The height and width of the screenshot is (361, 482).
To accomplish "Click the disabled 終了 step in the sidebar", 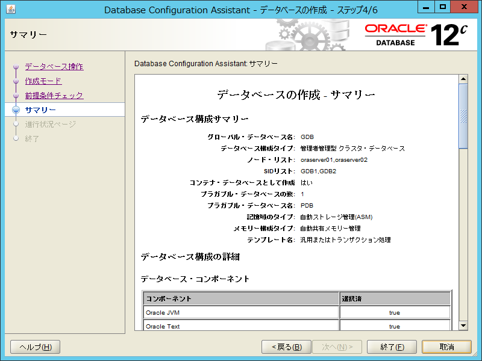I will tap(32, 139).
